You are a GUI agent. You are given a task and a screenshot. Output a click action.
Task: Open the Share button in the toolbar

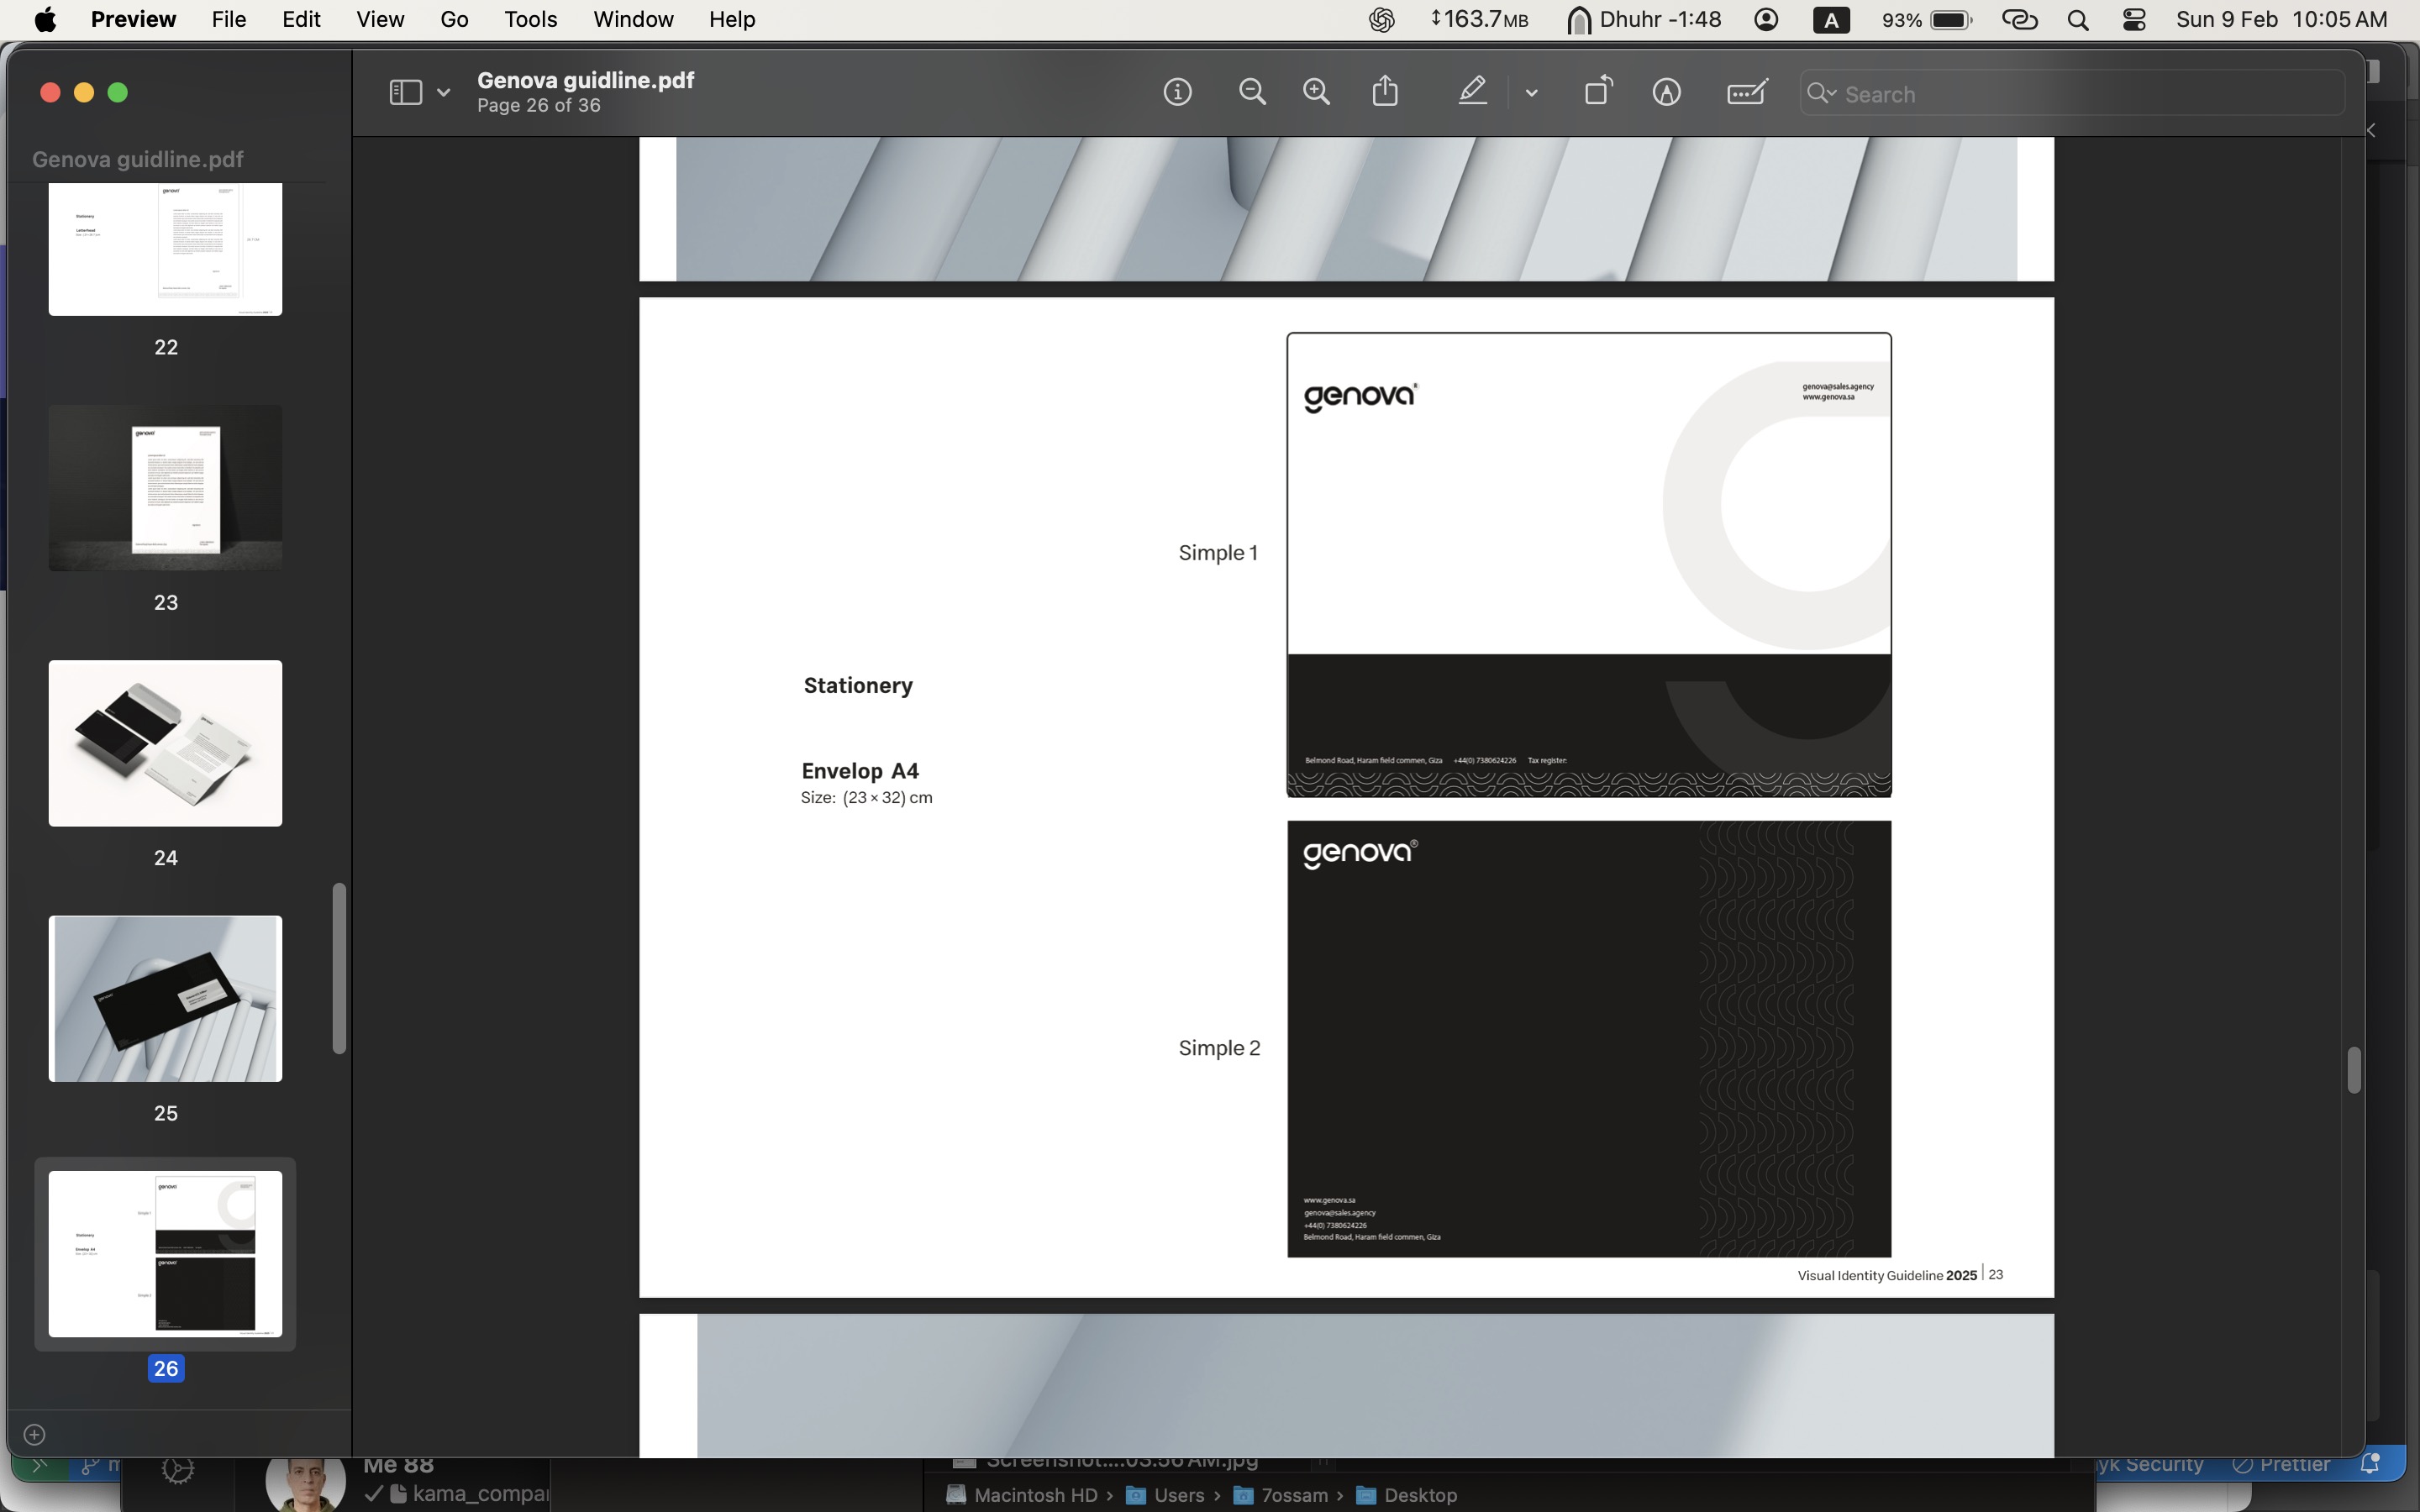click(1385, 92)
